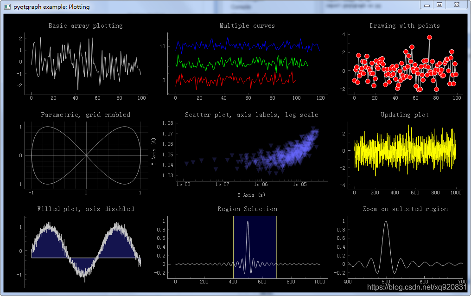Viewport: 471px width, 296px height.
Task: Click the yellow noise curve in the Updating plot
Action: (x=405, y=150)
